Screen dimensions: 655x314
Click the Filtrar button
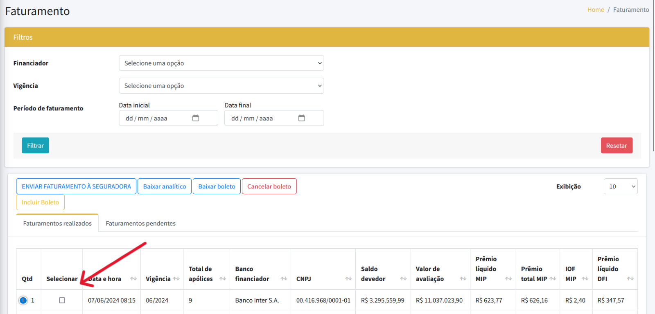35,146
